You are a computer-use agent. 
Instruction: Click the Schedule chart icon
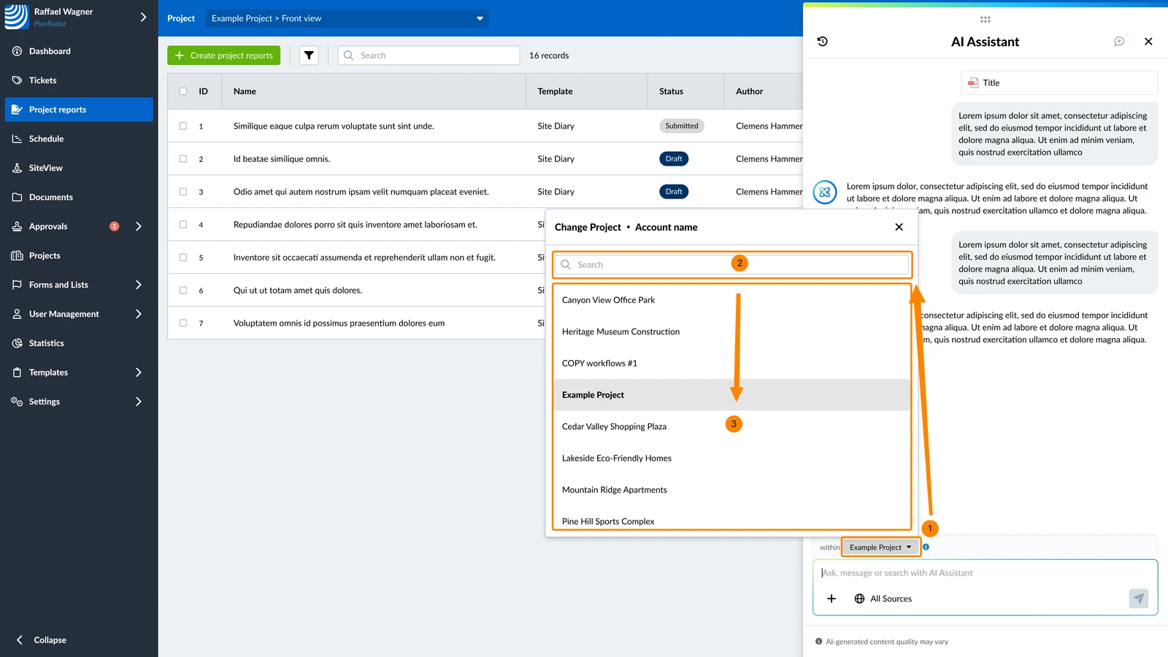point(17,139)
